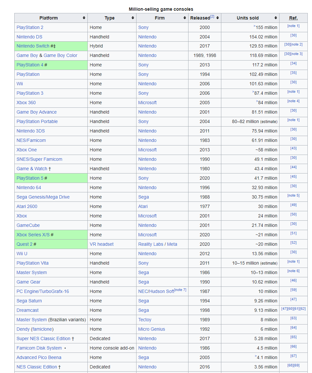Open the Dendy platform link
The height and width of the screenshot is (373, 312).
pos(23,329)
